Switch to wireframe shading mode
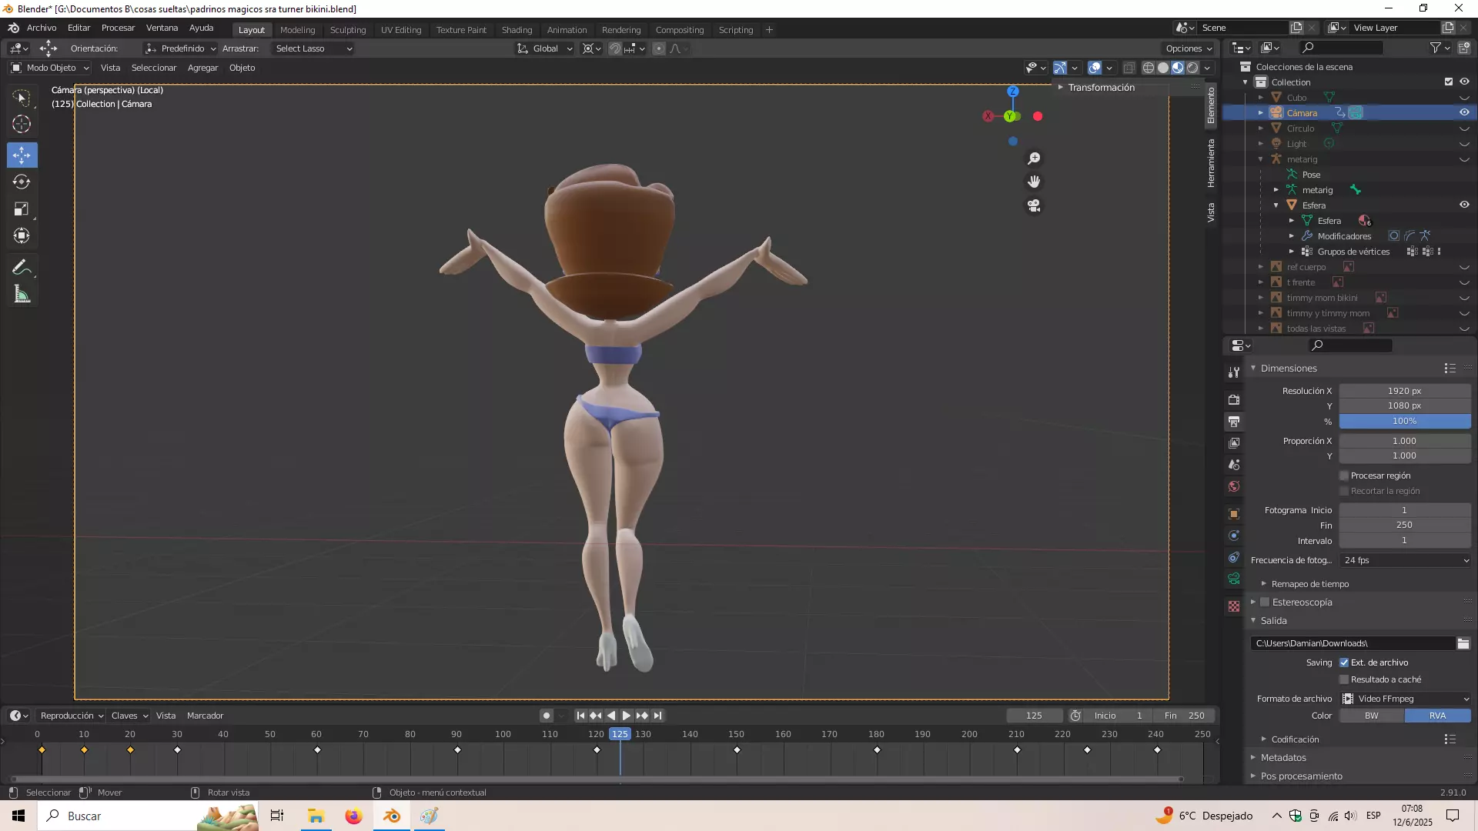Image resolution: width=1478 pixels, height=831 pixels. [x=1148, y=68]
